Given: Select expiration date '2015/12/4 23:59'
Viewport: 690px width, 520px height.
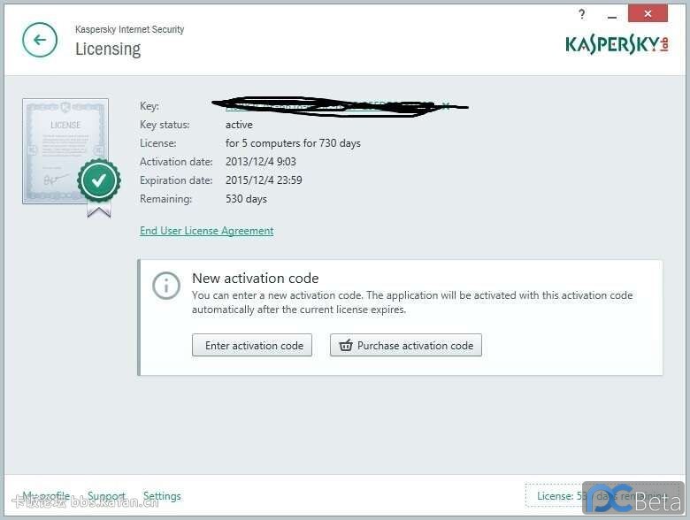Looking at the screenshot, I should pos(264,180).
